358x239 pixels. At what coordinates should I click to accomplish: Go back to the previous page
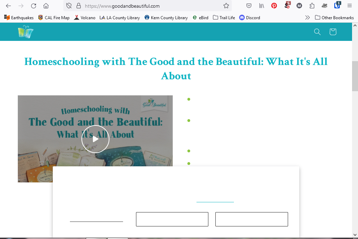(8, 6)
